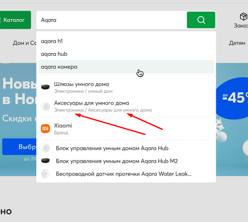Click the blue Выбрать banner button
This screenshot has width=248, height=222.
click(19, 146)
